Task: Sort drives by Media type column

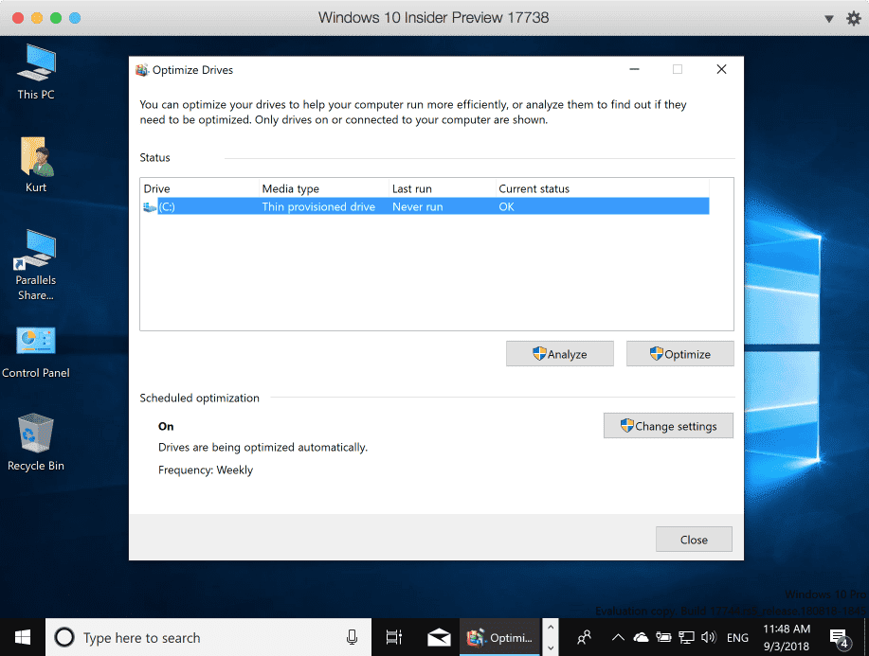Action: [x=322, y=188]
